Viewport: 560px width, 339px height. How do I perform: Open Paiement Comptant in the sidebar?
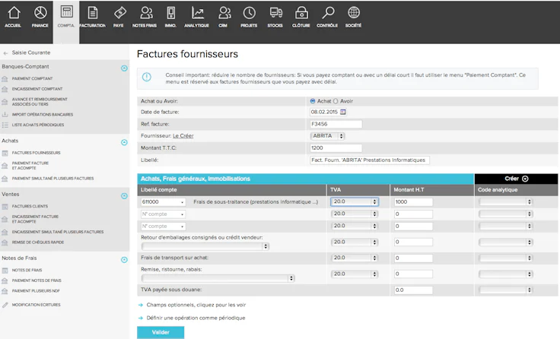pyautogui.click(x=32, y=78)
